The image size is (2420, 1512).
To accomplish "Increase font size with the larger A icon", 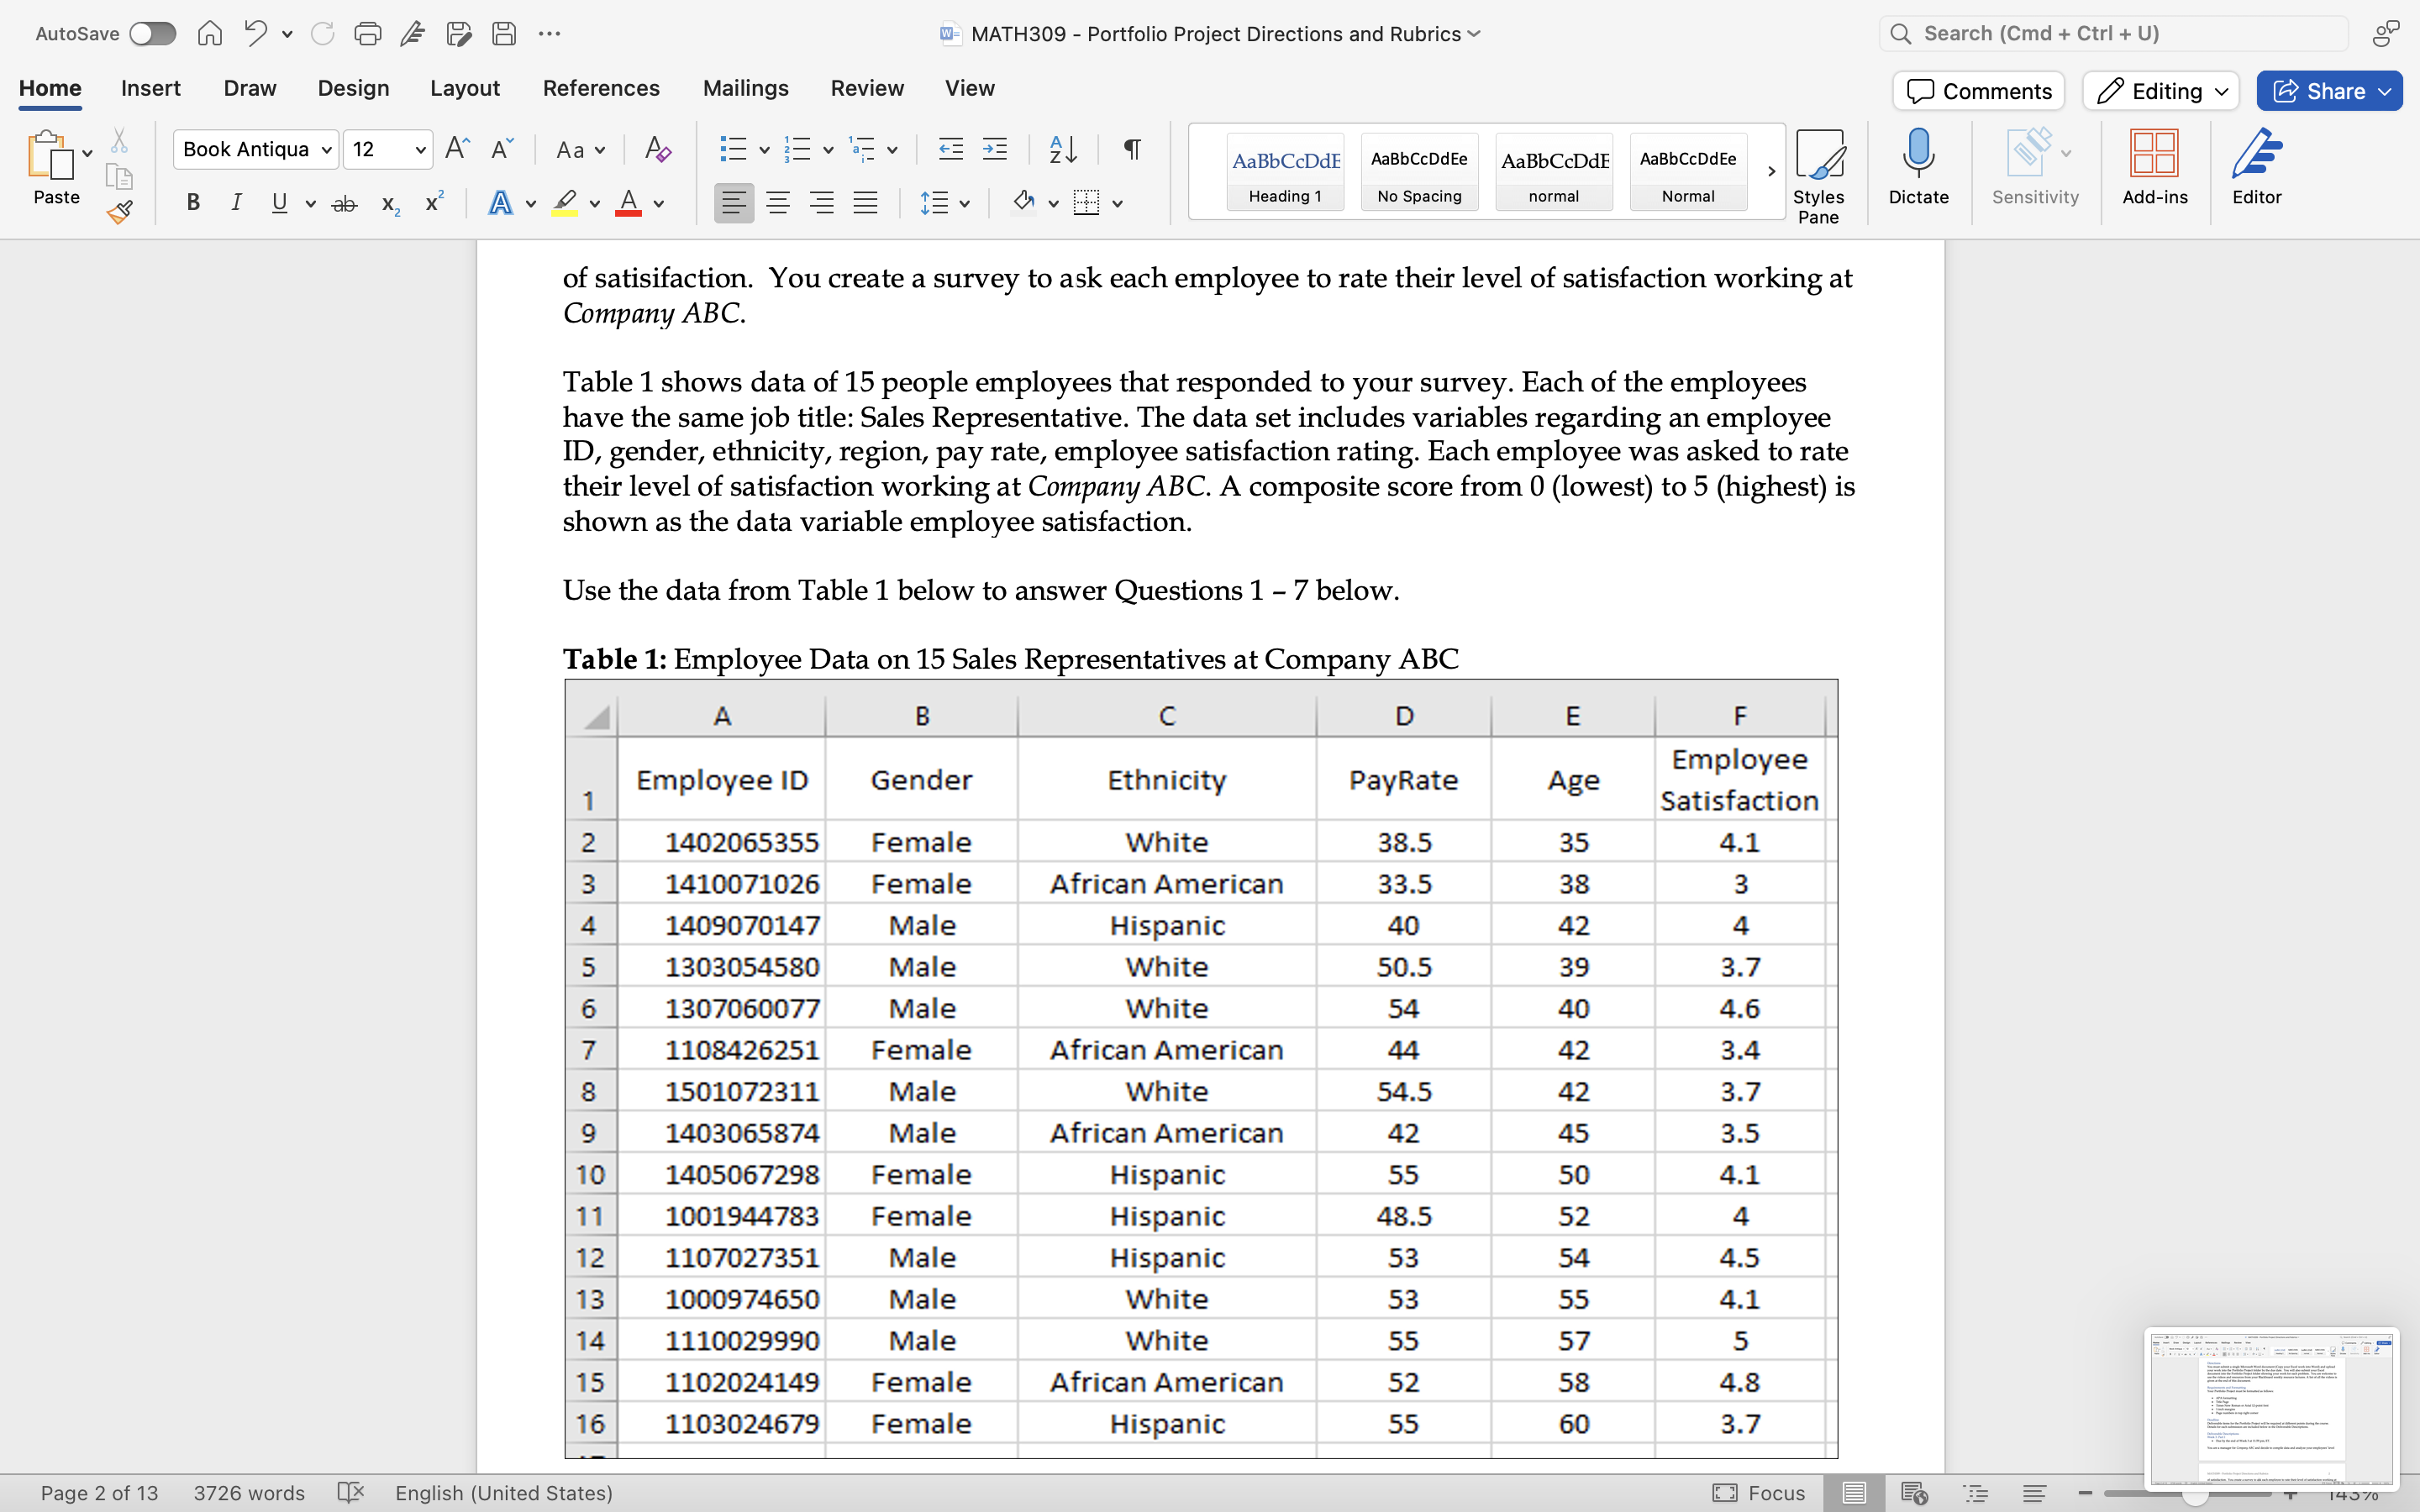I will click(x=457, y=149).
